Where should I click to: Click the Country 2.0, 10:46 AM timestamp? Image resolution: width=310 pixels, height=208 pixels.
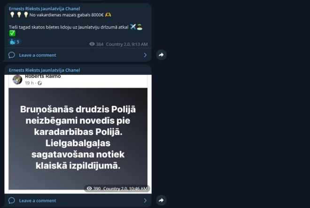tap(125, 189)
